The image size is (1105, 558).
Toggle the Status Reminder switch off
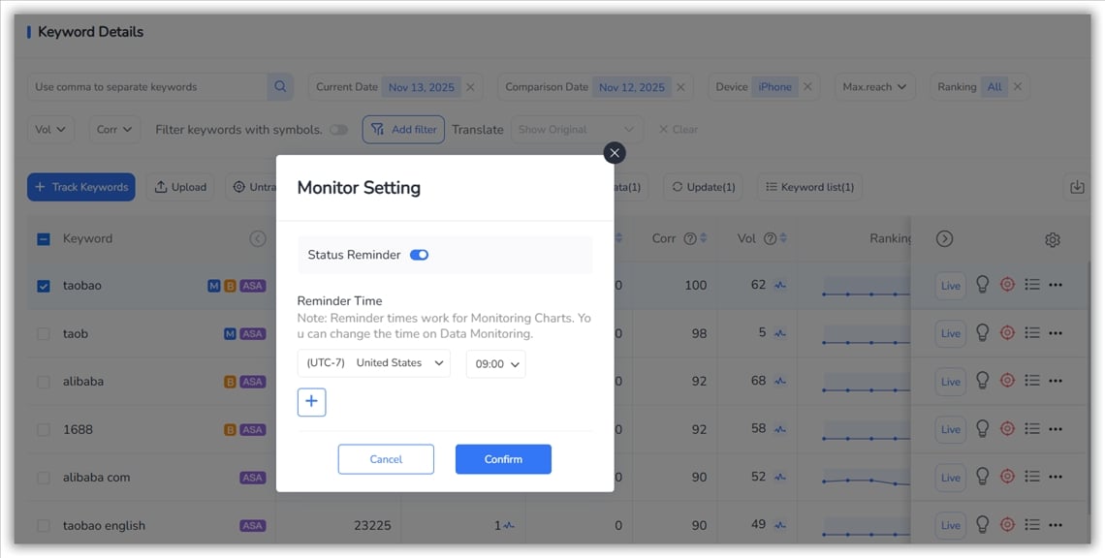(x=419, y=254)
